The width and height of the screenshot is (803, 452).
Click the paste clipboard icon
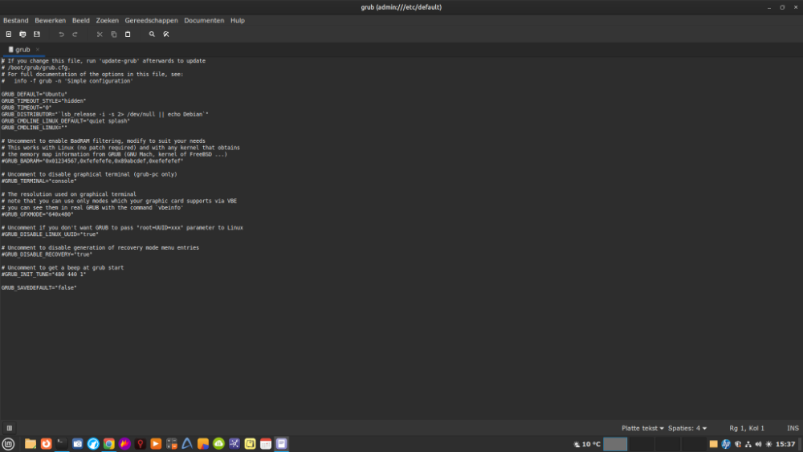tap(128, 35)
